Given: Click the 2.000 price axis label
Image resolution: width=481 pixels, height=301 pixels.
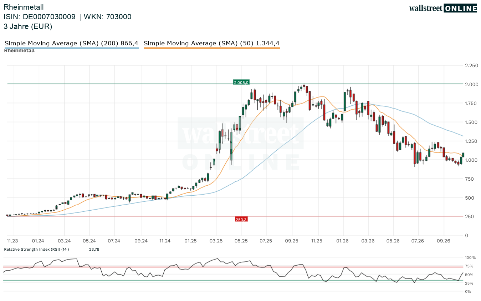Looking at the screenshot, I should tap(471, 84).
